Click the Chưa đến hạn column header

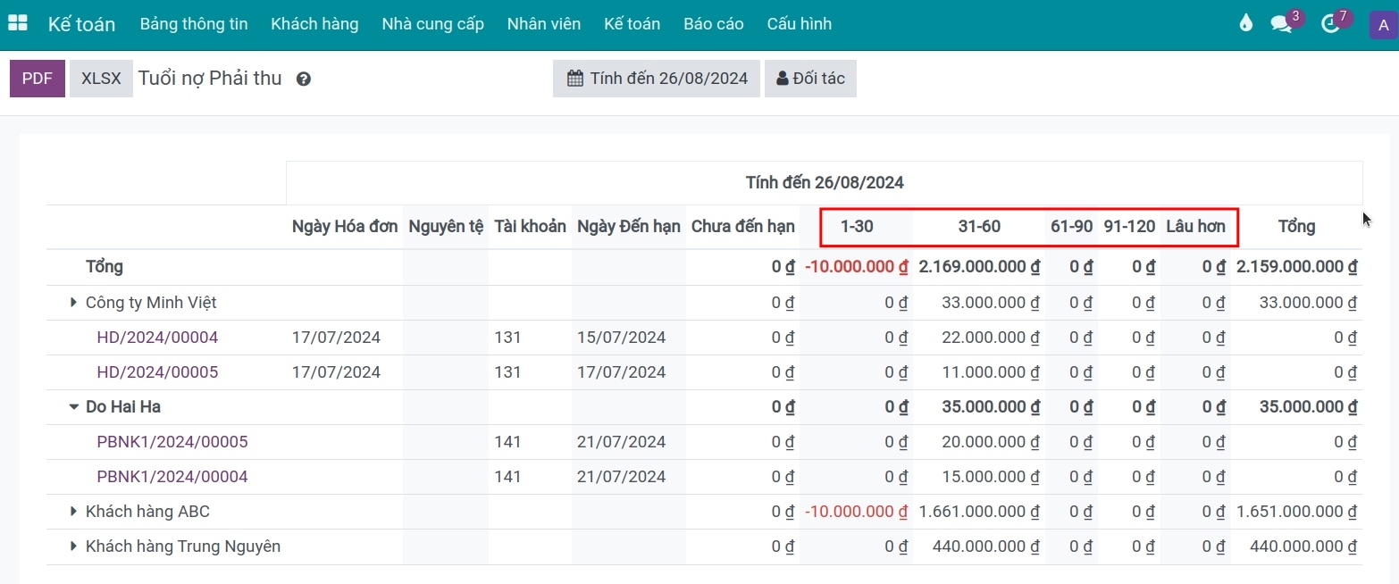click(x=743, y=227)
